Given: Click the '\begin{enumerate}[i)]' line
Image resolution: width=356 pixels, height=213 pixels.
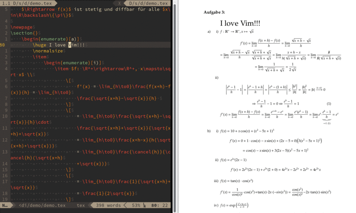Looking at the screenshot, I should (73, 63).
